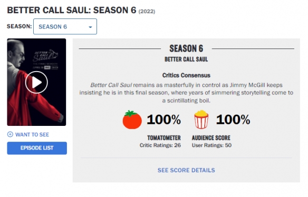The width and height of the screenshot is (308, 197).
Task: Click the Tomatometer 100% score
Action: (x=163, y=120)
